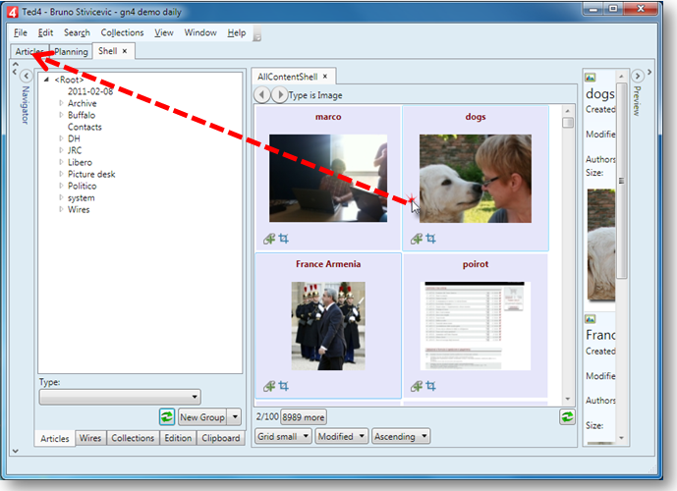Select the 2011-02-08 tree item
Image resolution: width=677 pixels, height=491 pixels.
(90, 91)
